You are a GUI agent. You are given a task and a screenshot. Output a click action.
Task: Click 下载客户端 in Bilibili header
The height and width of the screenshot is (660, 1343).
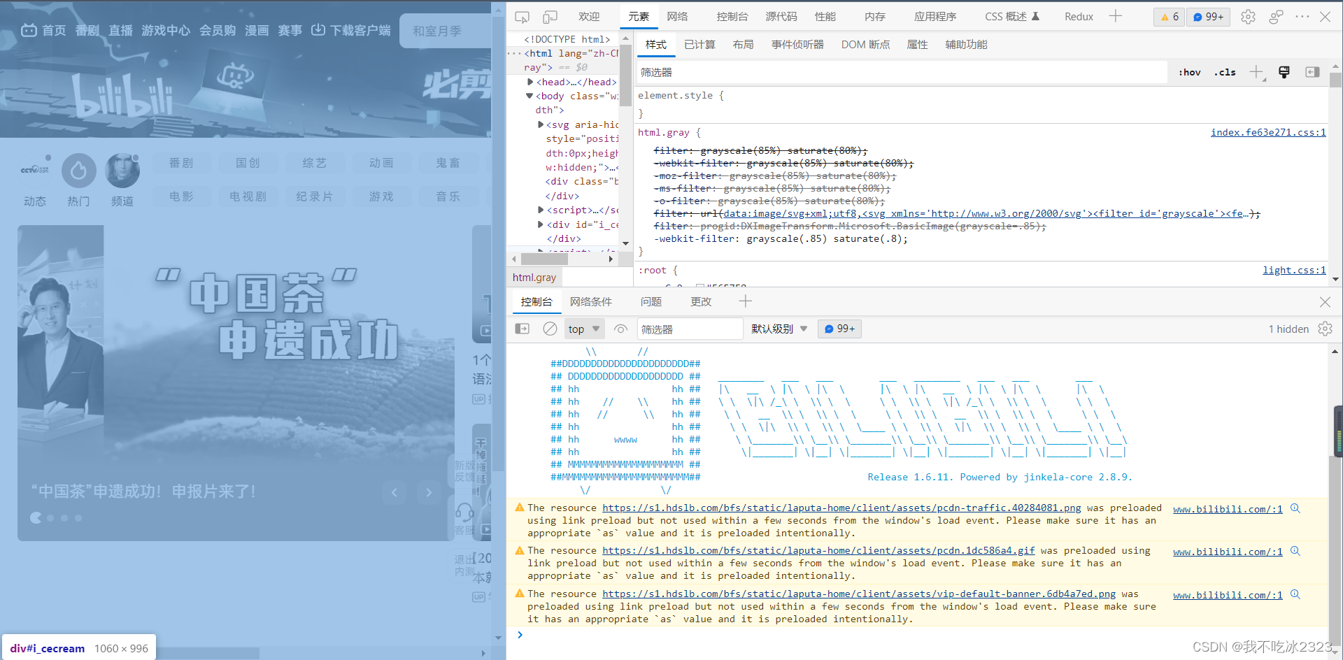pyautogui.click(x=351, y=30)
